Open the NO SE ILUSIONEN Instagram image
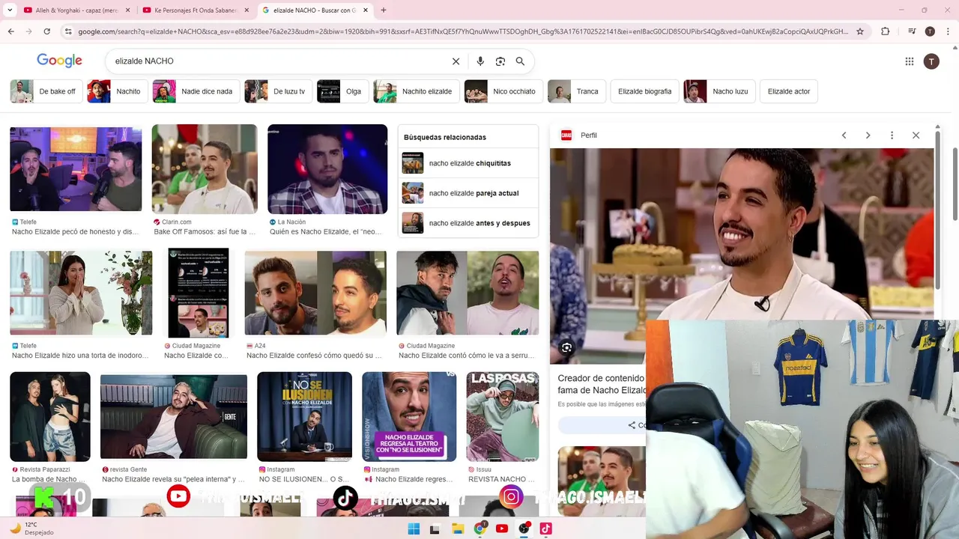Screen dimensions: 959x539 click(x=304, y=416)
